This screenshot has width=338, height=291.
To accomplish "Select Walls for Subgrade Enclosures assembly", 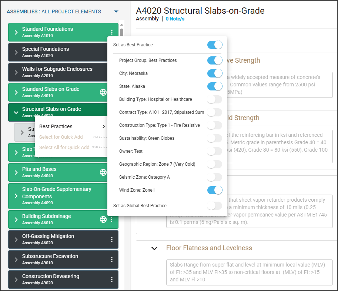I will coord(57,72).
